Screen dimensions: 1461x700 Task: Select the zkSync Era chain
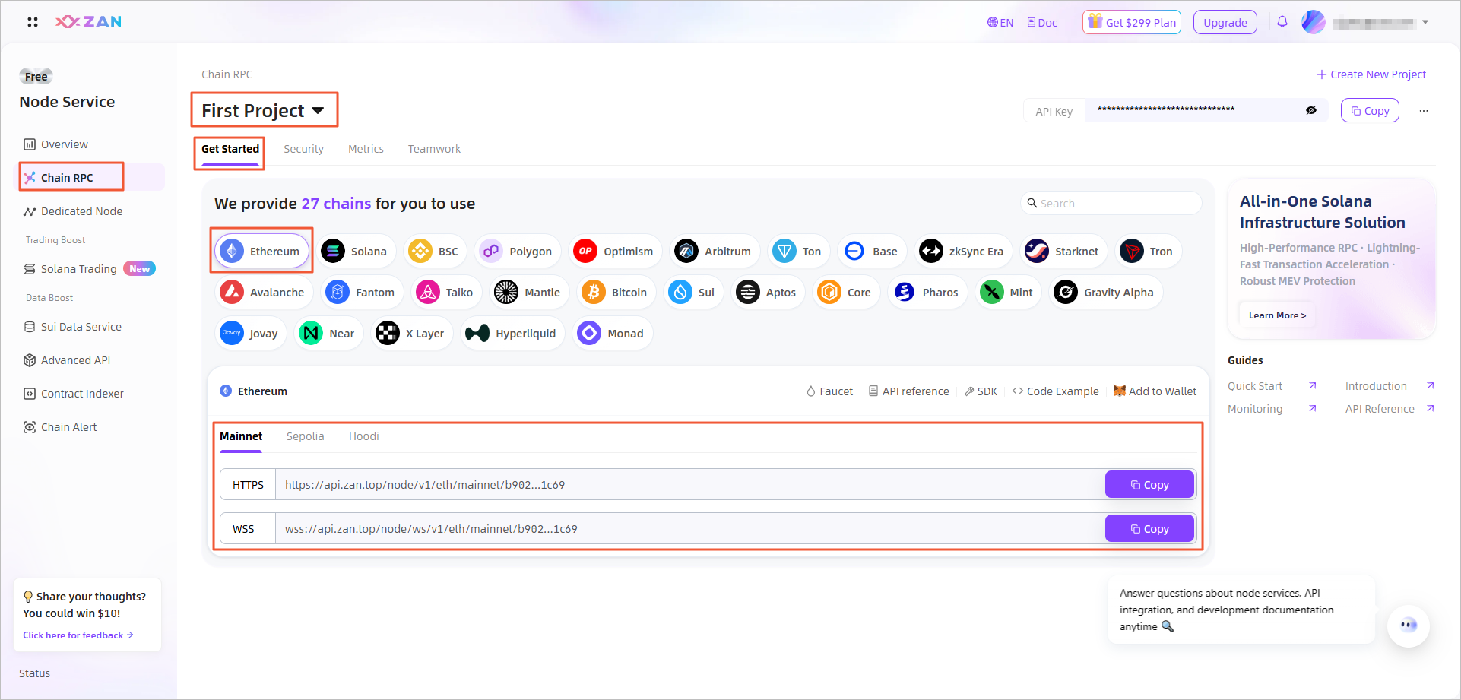[x=962, y=252]
